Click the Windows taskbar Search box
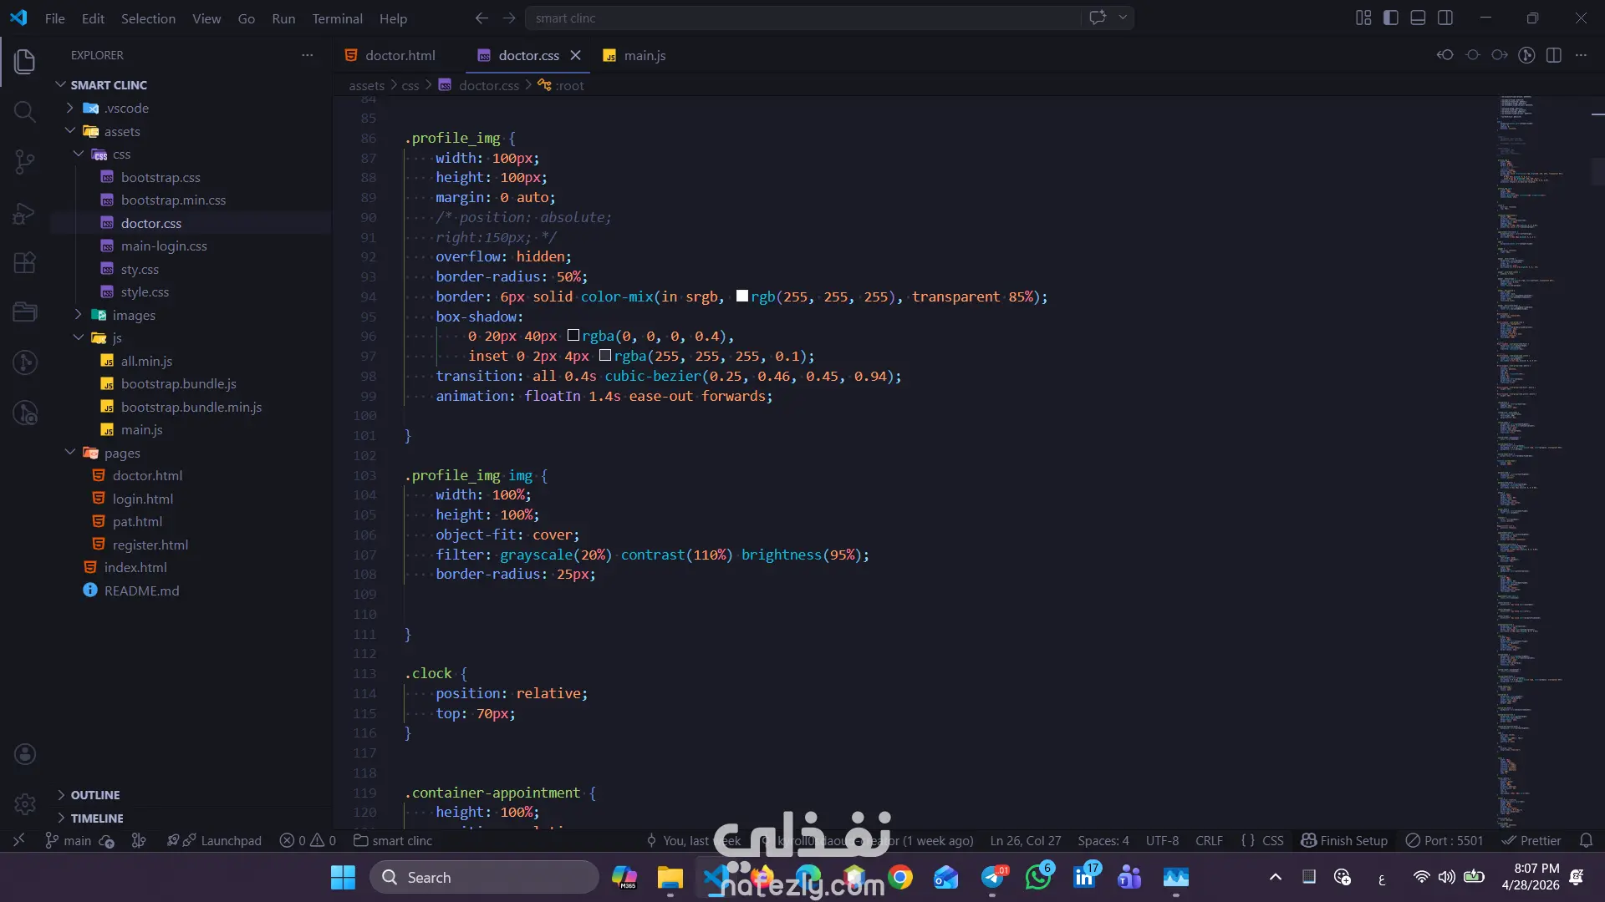The height and width of the screenshot is (902, 1605). pos(485,878)
